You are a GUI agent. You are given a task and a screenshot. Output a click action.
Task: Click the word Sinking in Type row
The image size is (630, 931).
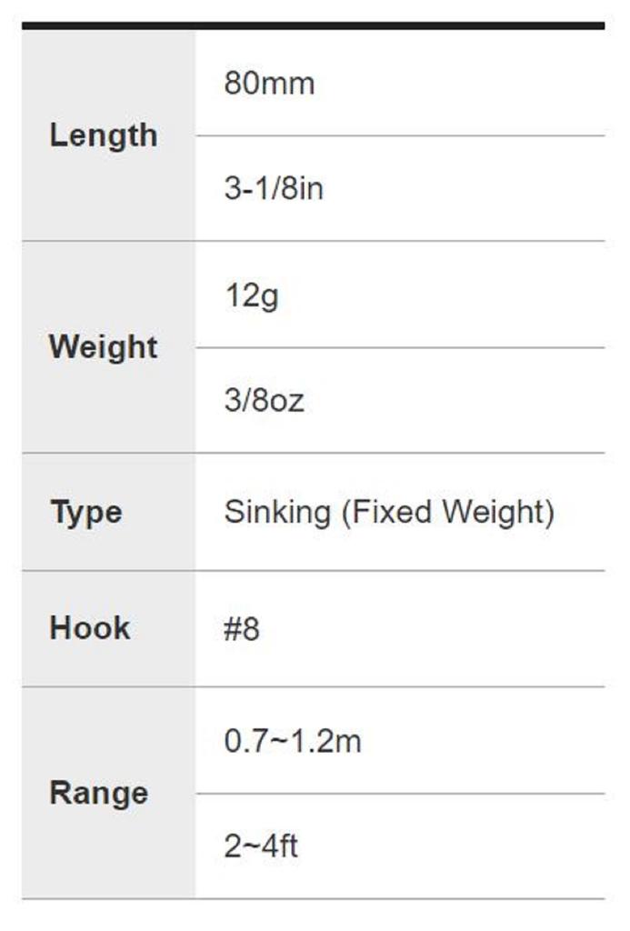coord(277,512)
